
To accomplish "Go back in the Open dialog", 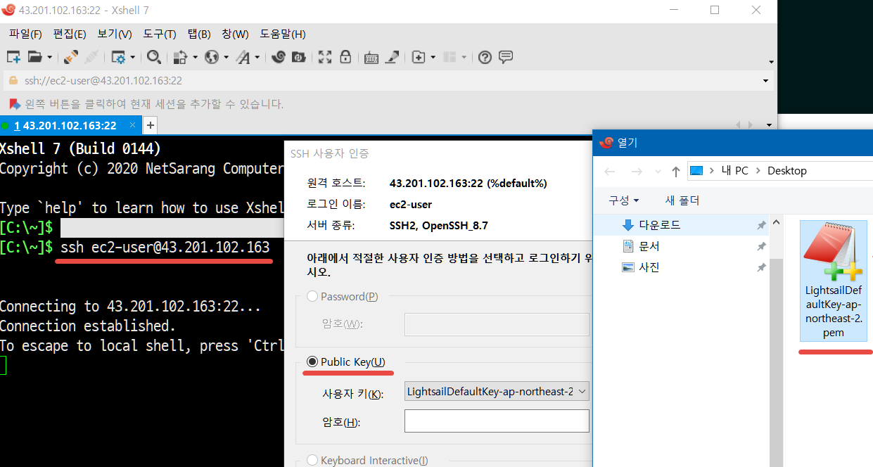I will (610, 171).
